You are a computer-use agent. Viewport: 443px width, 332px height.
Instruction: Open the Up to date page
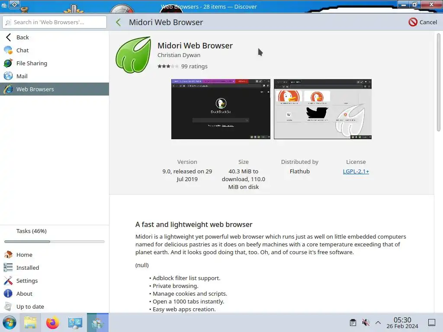click(55, 306)
